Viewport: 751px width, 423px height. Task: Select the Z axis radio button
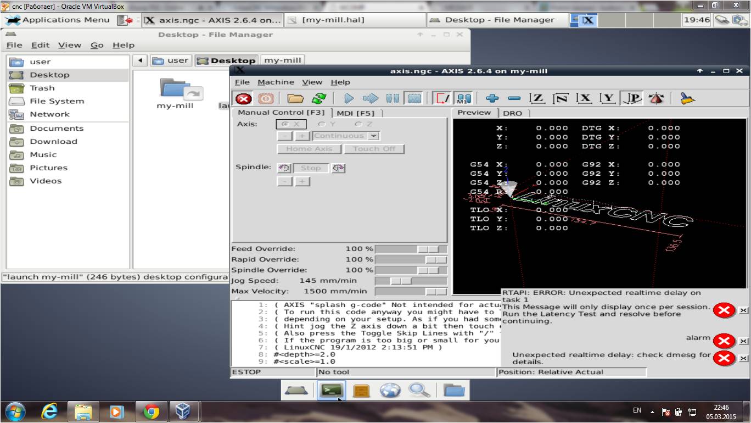tap(363, 125)
